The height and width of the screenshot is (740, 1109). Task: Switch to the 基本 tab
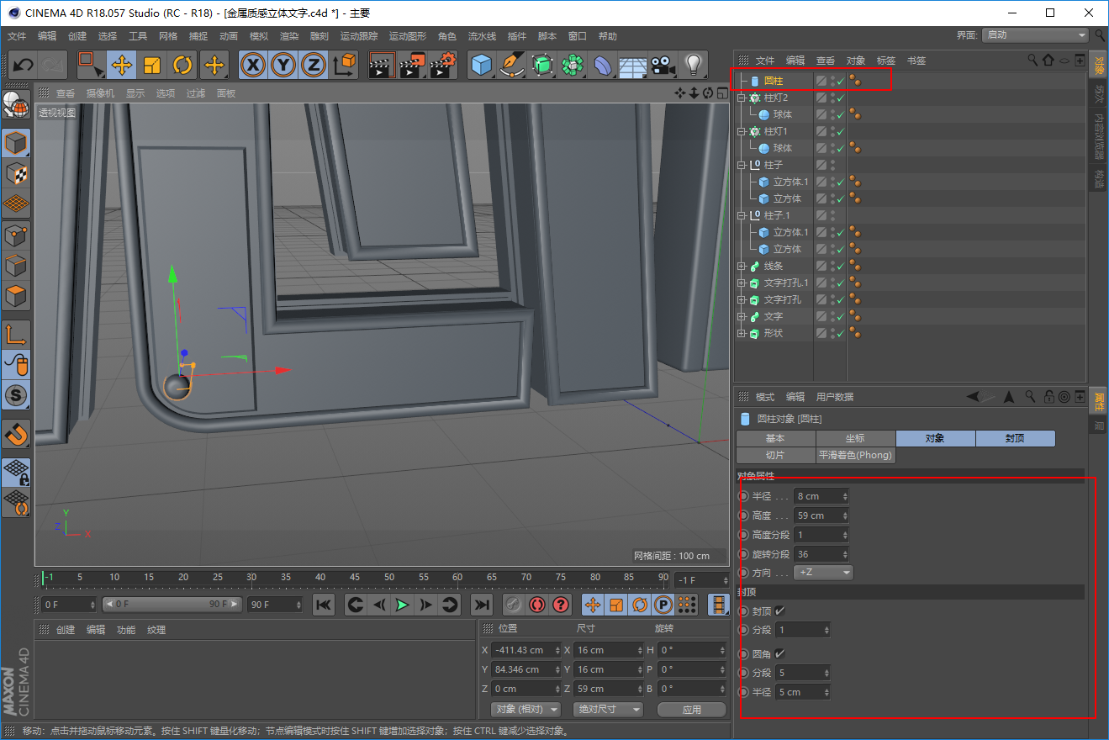coord(775,438)
